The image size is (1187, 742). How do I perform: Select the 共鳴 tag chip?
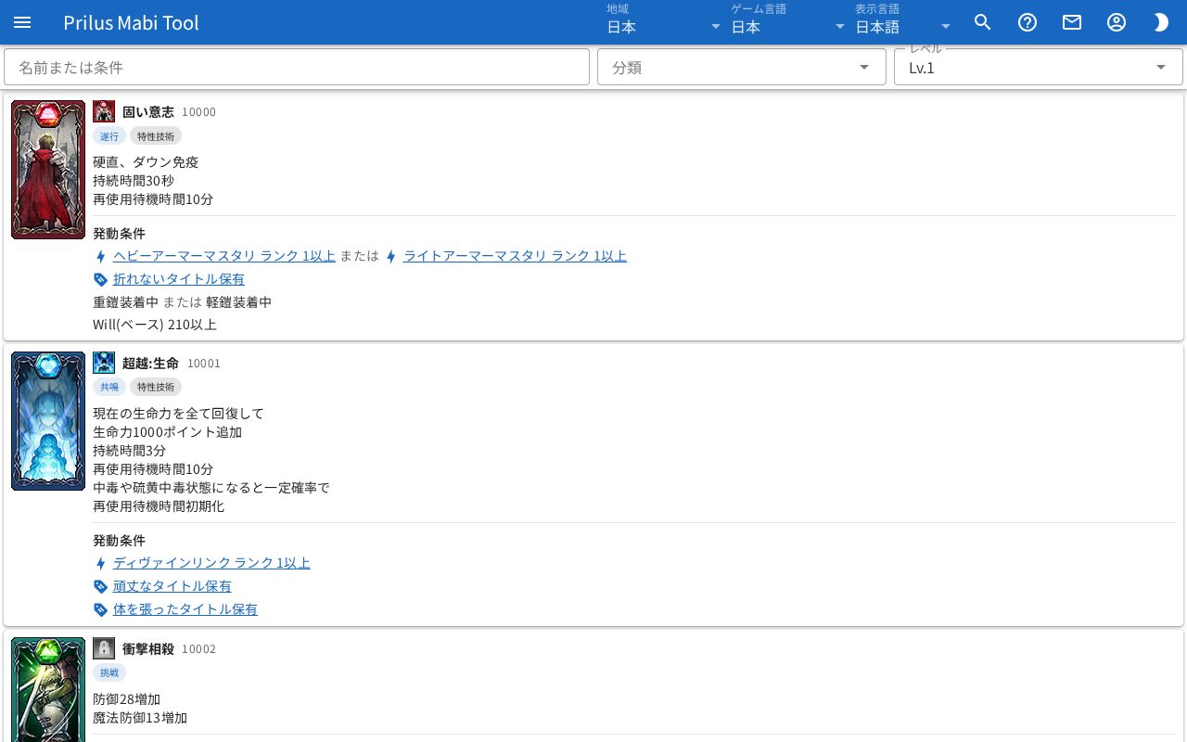(x=109, y=387)
